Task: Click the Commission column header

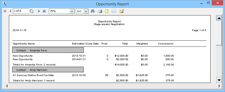Action: point(166,44)
